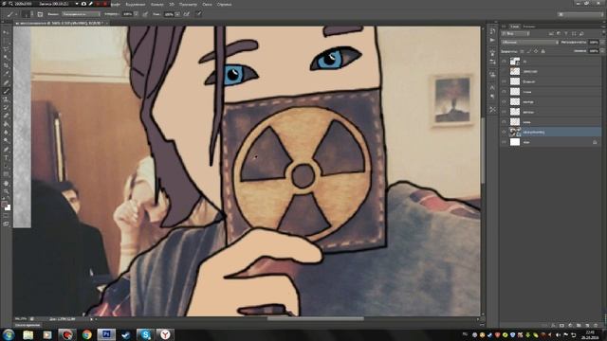Viewport: 607px width, 341px height.
Task: Select the Eraser tool
Action: (x=6, y=116)
